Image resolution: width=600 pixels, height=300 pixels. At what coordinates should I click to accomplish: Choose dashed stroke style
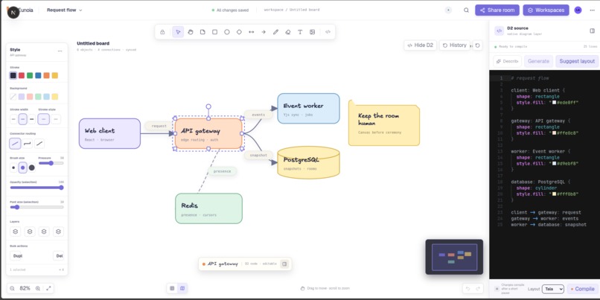pos(56,119)
